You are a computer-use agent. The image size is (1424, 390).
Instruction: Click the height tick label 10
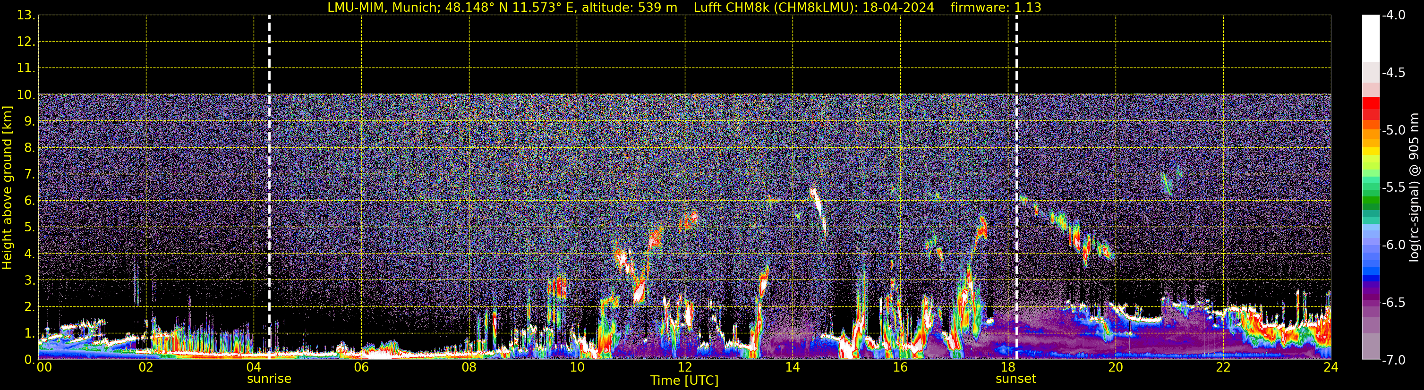(x=26, y=95)
